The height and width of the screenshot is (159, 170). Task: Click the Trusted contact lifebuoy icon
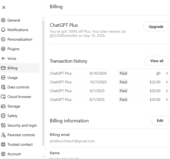point(3,144)
